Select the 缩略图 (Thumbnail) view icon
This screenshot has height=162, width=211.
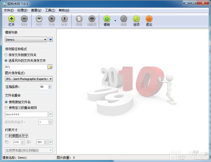(92, 19)
